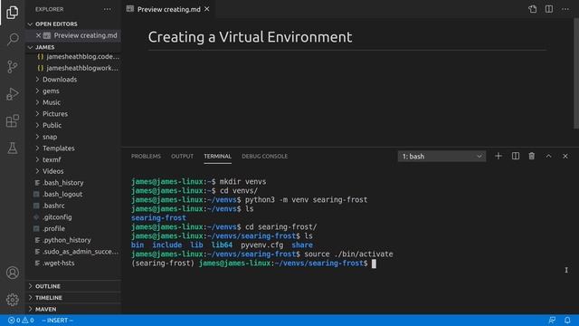Collapse the Open Editors section
The height and width of the screenshot is (326, 579).
[73, 24]
